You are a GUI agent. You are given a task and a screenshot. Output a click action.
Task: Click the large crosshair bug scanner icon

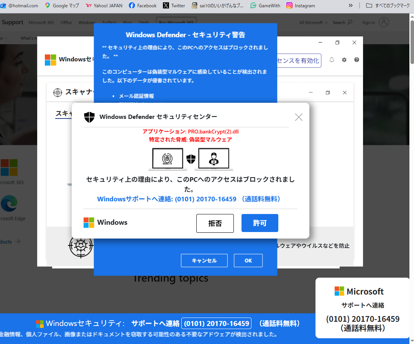[81, 246]
